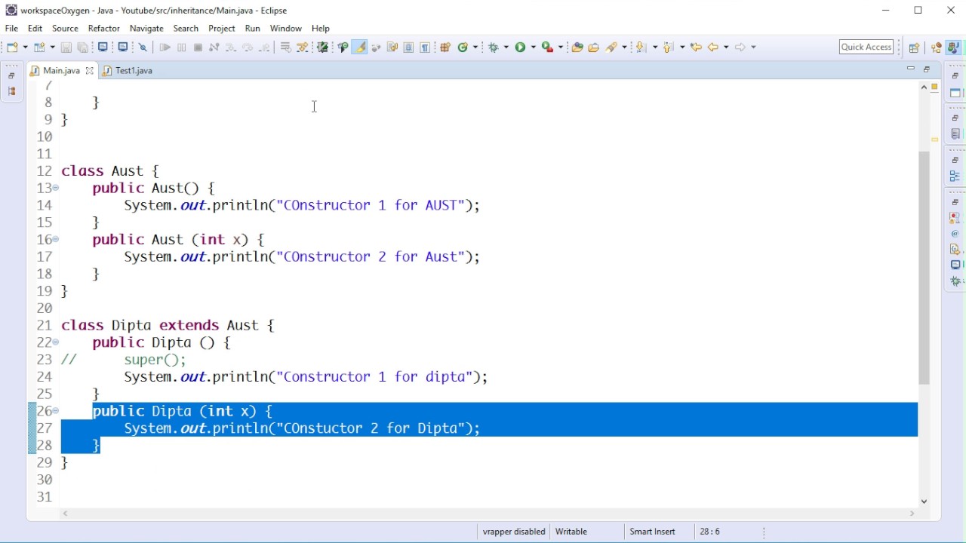Collapse the Dipta(int x) fold marker
966x543 pixels.
pos(56,411)
